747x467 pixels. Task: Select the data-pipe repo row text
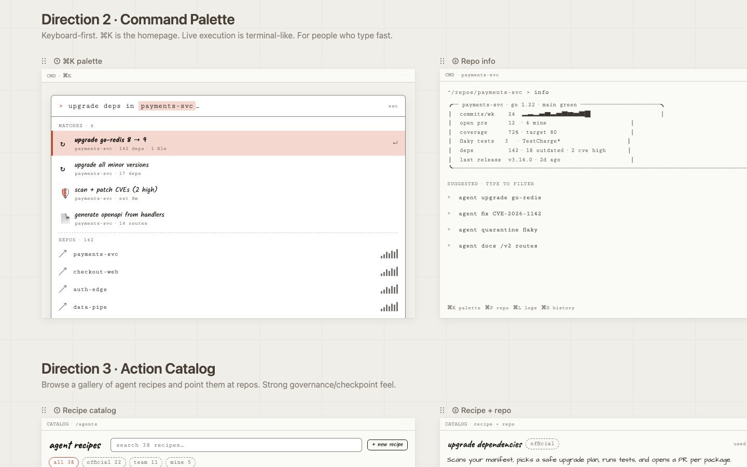[x=90, y=307]
